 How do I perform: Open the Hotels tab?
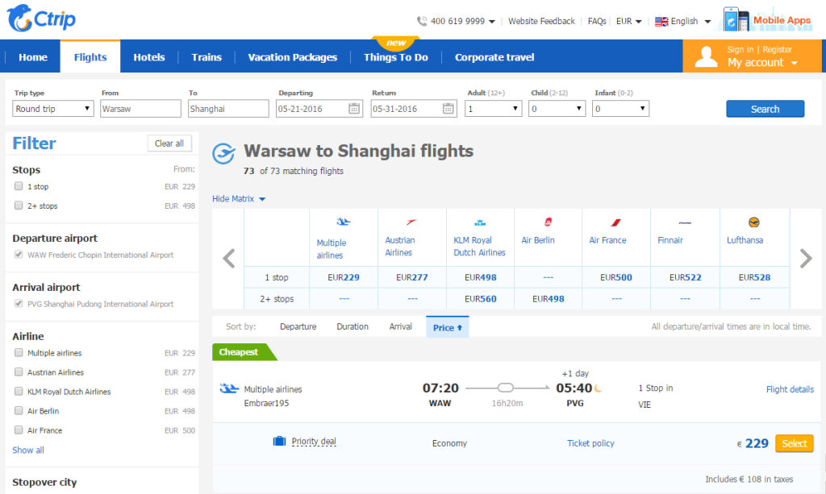149,57
